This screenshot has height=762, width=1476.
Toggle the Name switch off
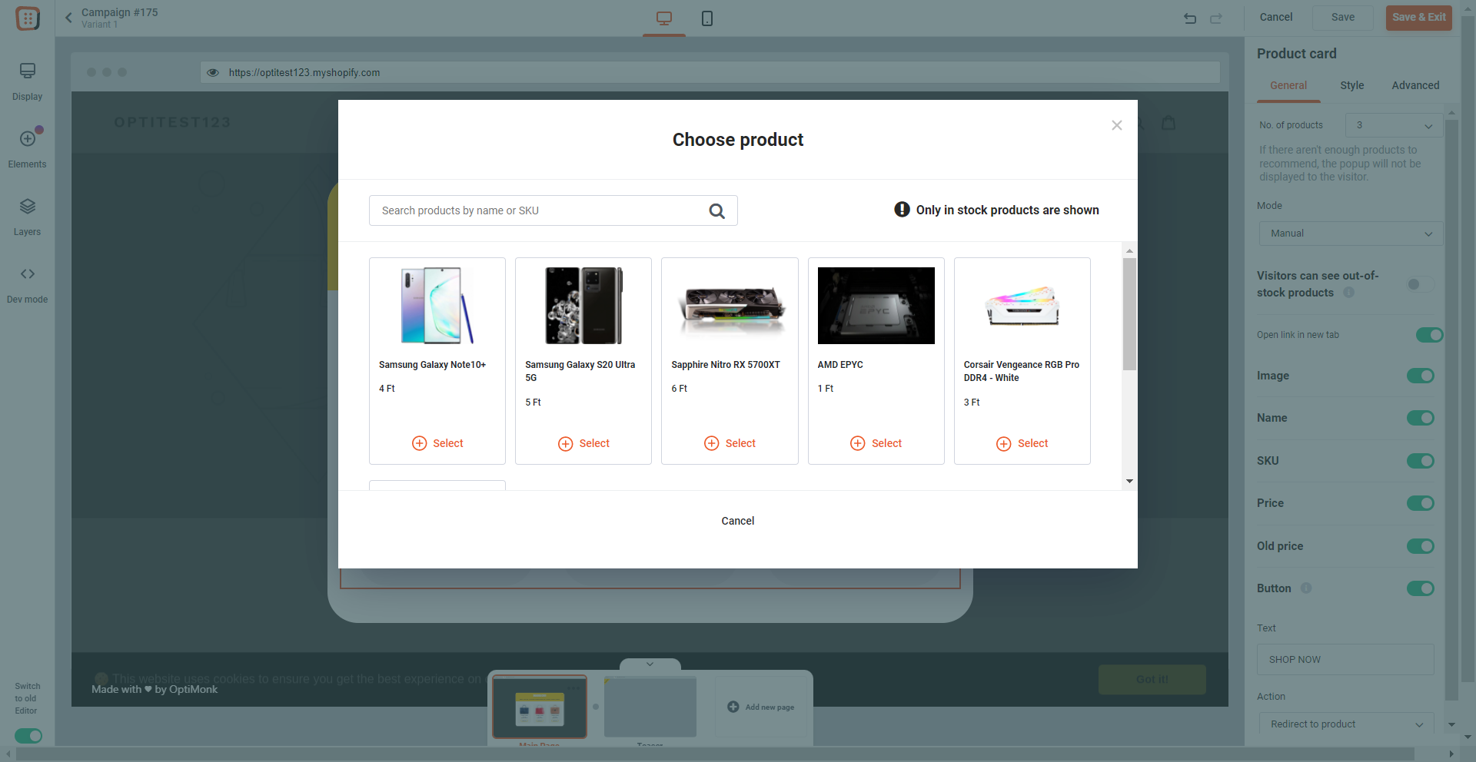click(x=1421, y=418)
